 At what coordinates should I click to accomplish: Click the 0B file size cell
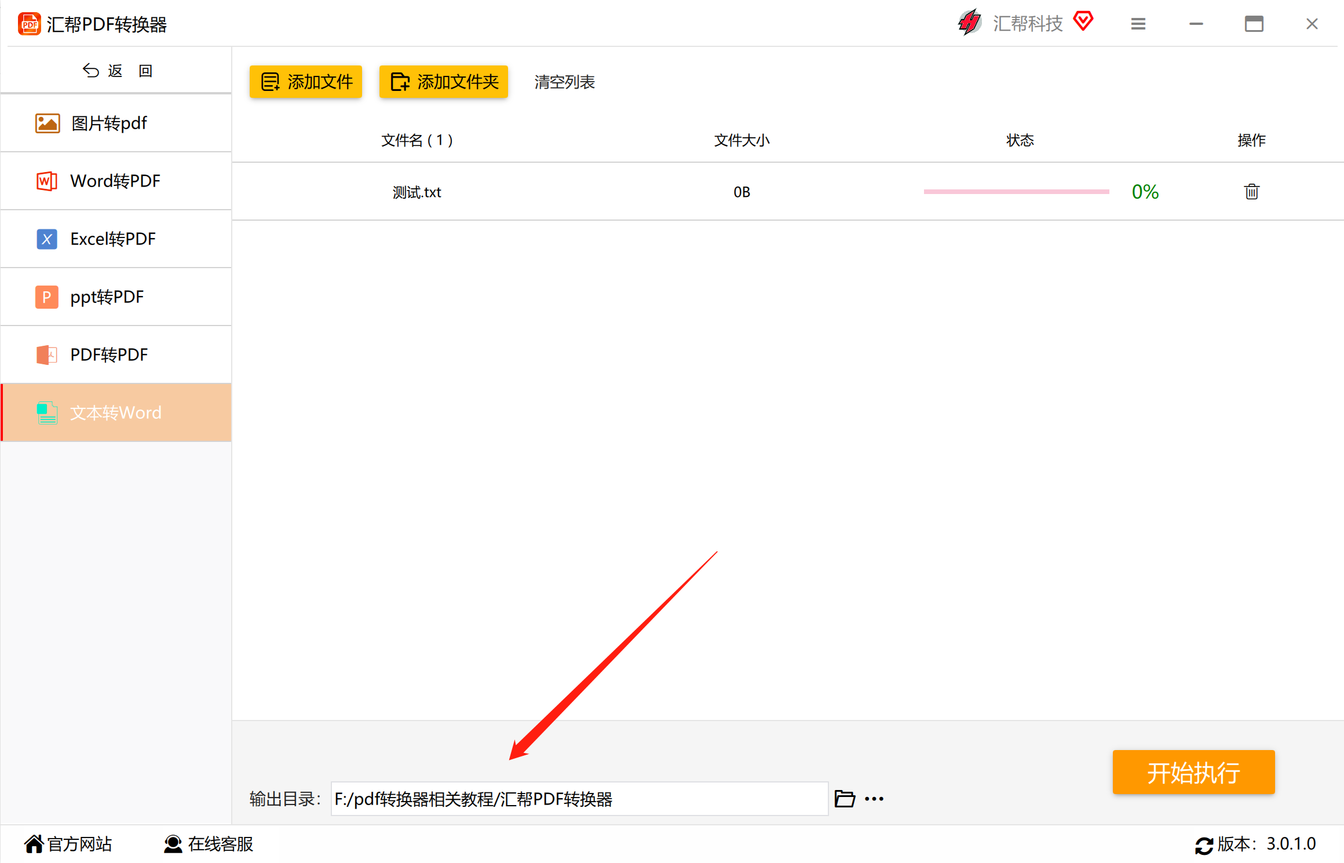click(x=742, y=192)
